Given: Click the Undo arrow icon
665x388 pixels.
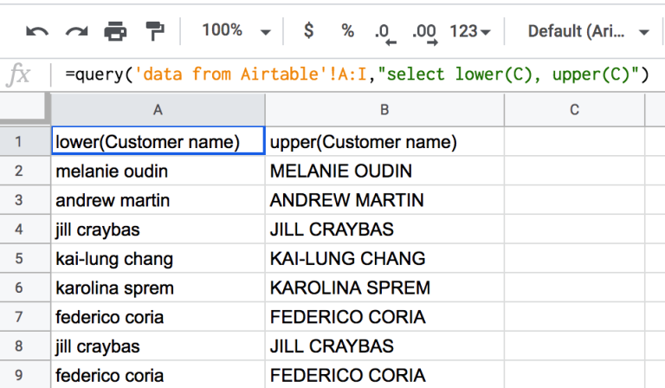Looking at the screenshot, I should tap(37, 32).
